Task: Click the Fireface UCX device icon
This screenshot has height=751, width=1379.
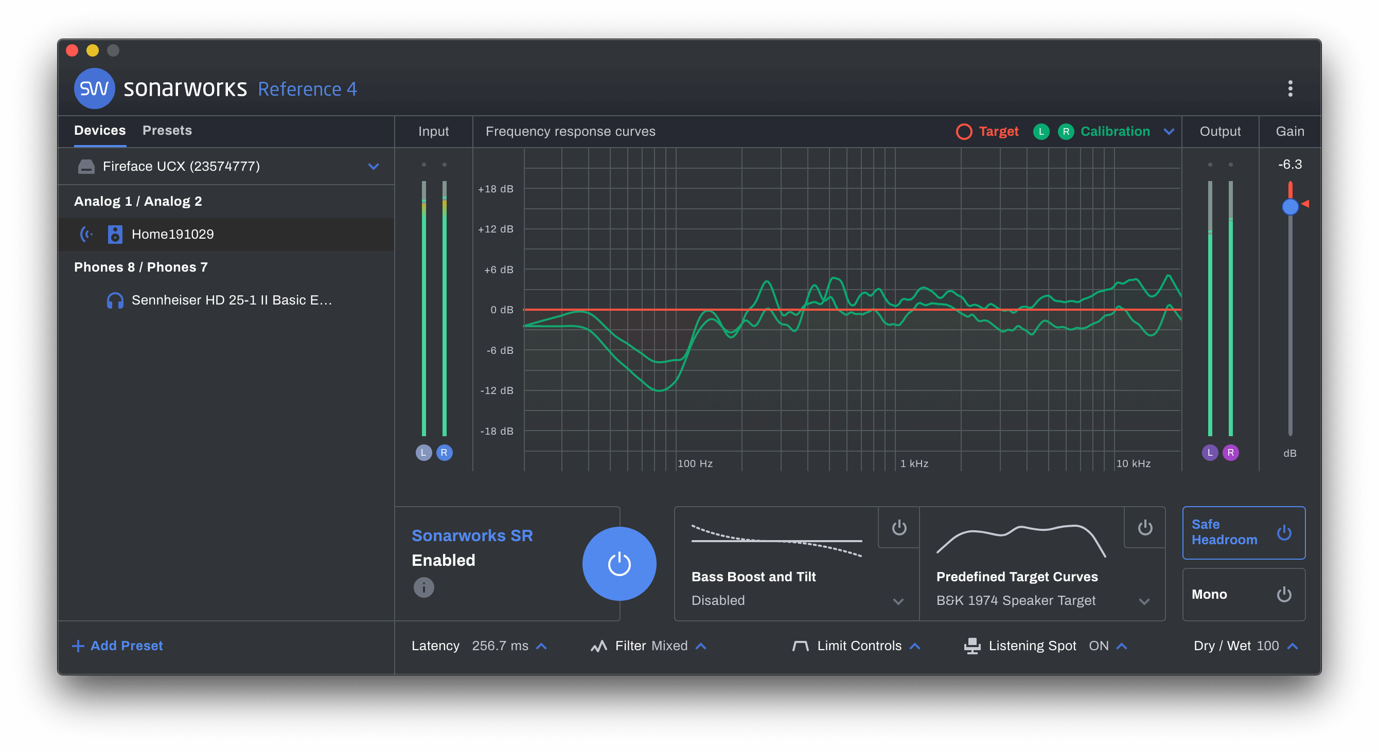Action: tap(86, 167)
